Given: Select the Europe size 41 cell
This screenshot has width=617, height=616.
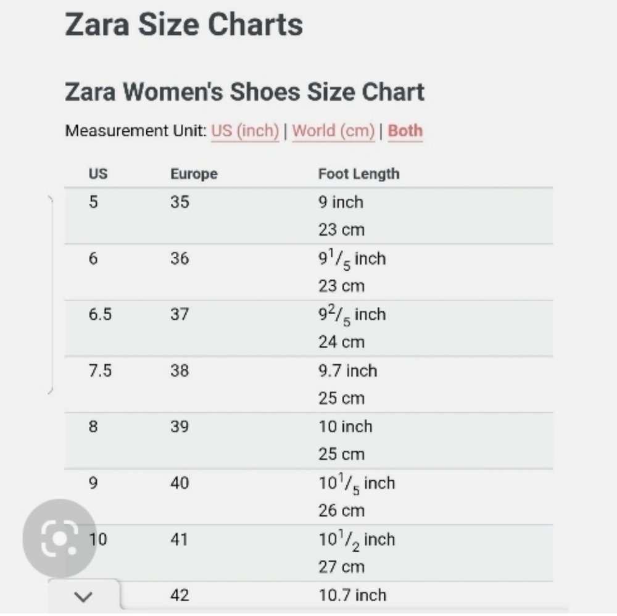Looking at the screenshot, I should 179,539.
